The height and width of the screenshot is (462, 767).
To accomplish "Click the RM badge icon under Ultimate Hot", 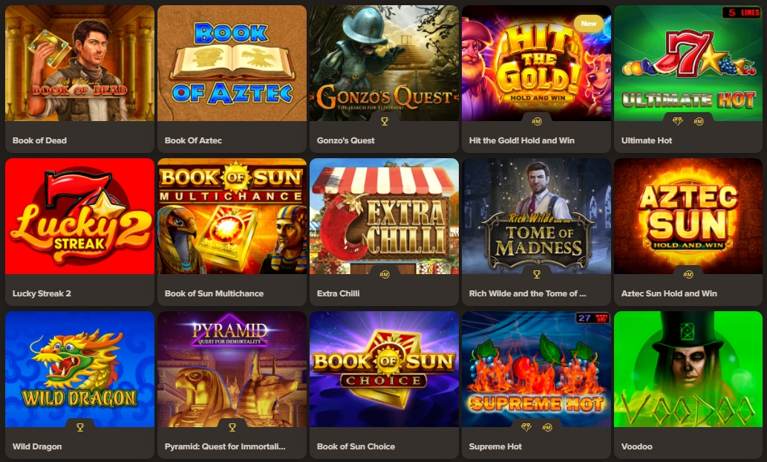I will pyautogui.click(x=699, y=121).
